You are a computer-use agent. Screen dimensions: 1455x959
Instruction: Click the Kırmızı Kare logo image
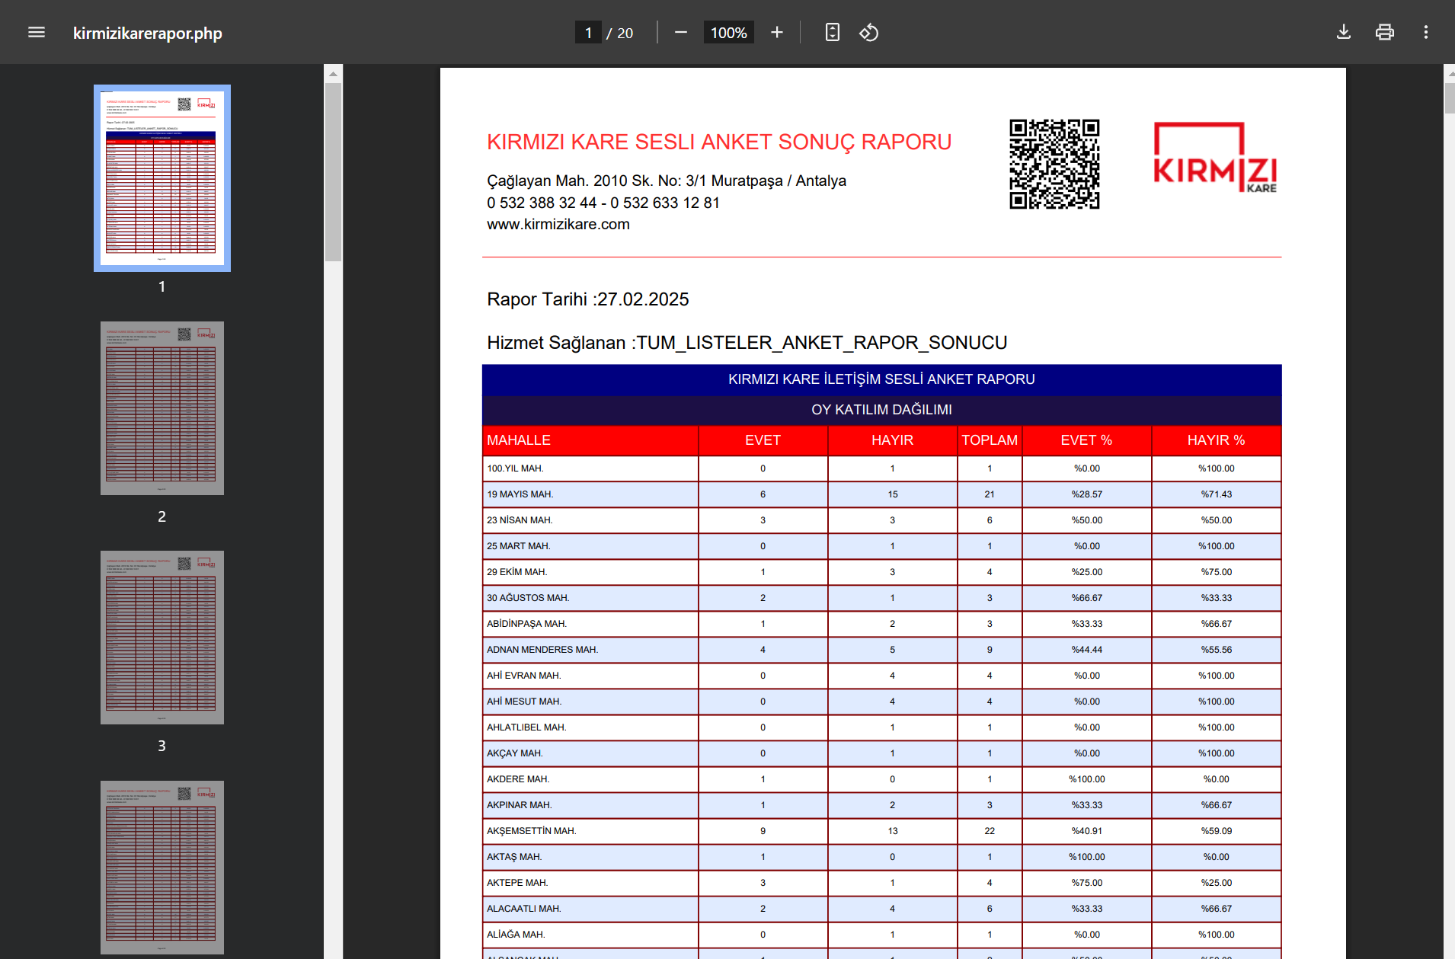tap(1214, 158)
